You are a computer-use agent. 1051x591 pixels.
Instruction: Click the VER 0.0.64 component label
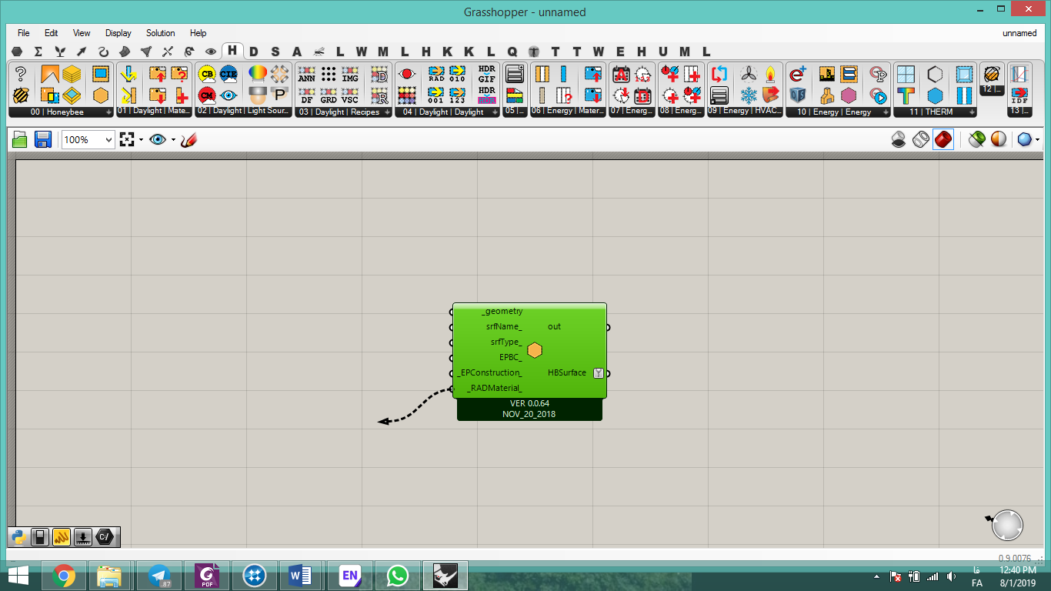coord(529,403)
